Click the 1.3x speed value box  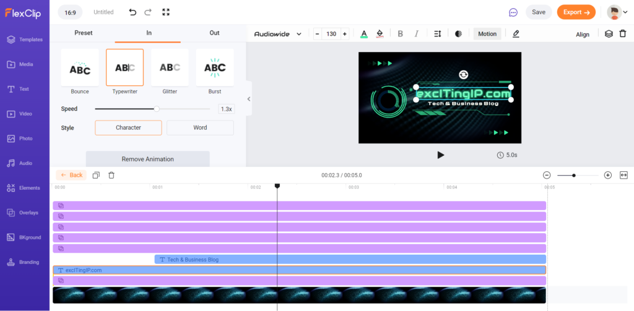coord(227,109)
